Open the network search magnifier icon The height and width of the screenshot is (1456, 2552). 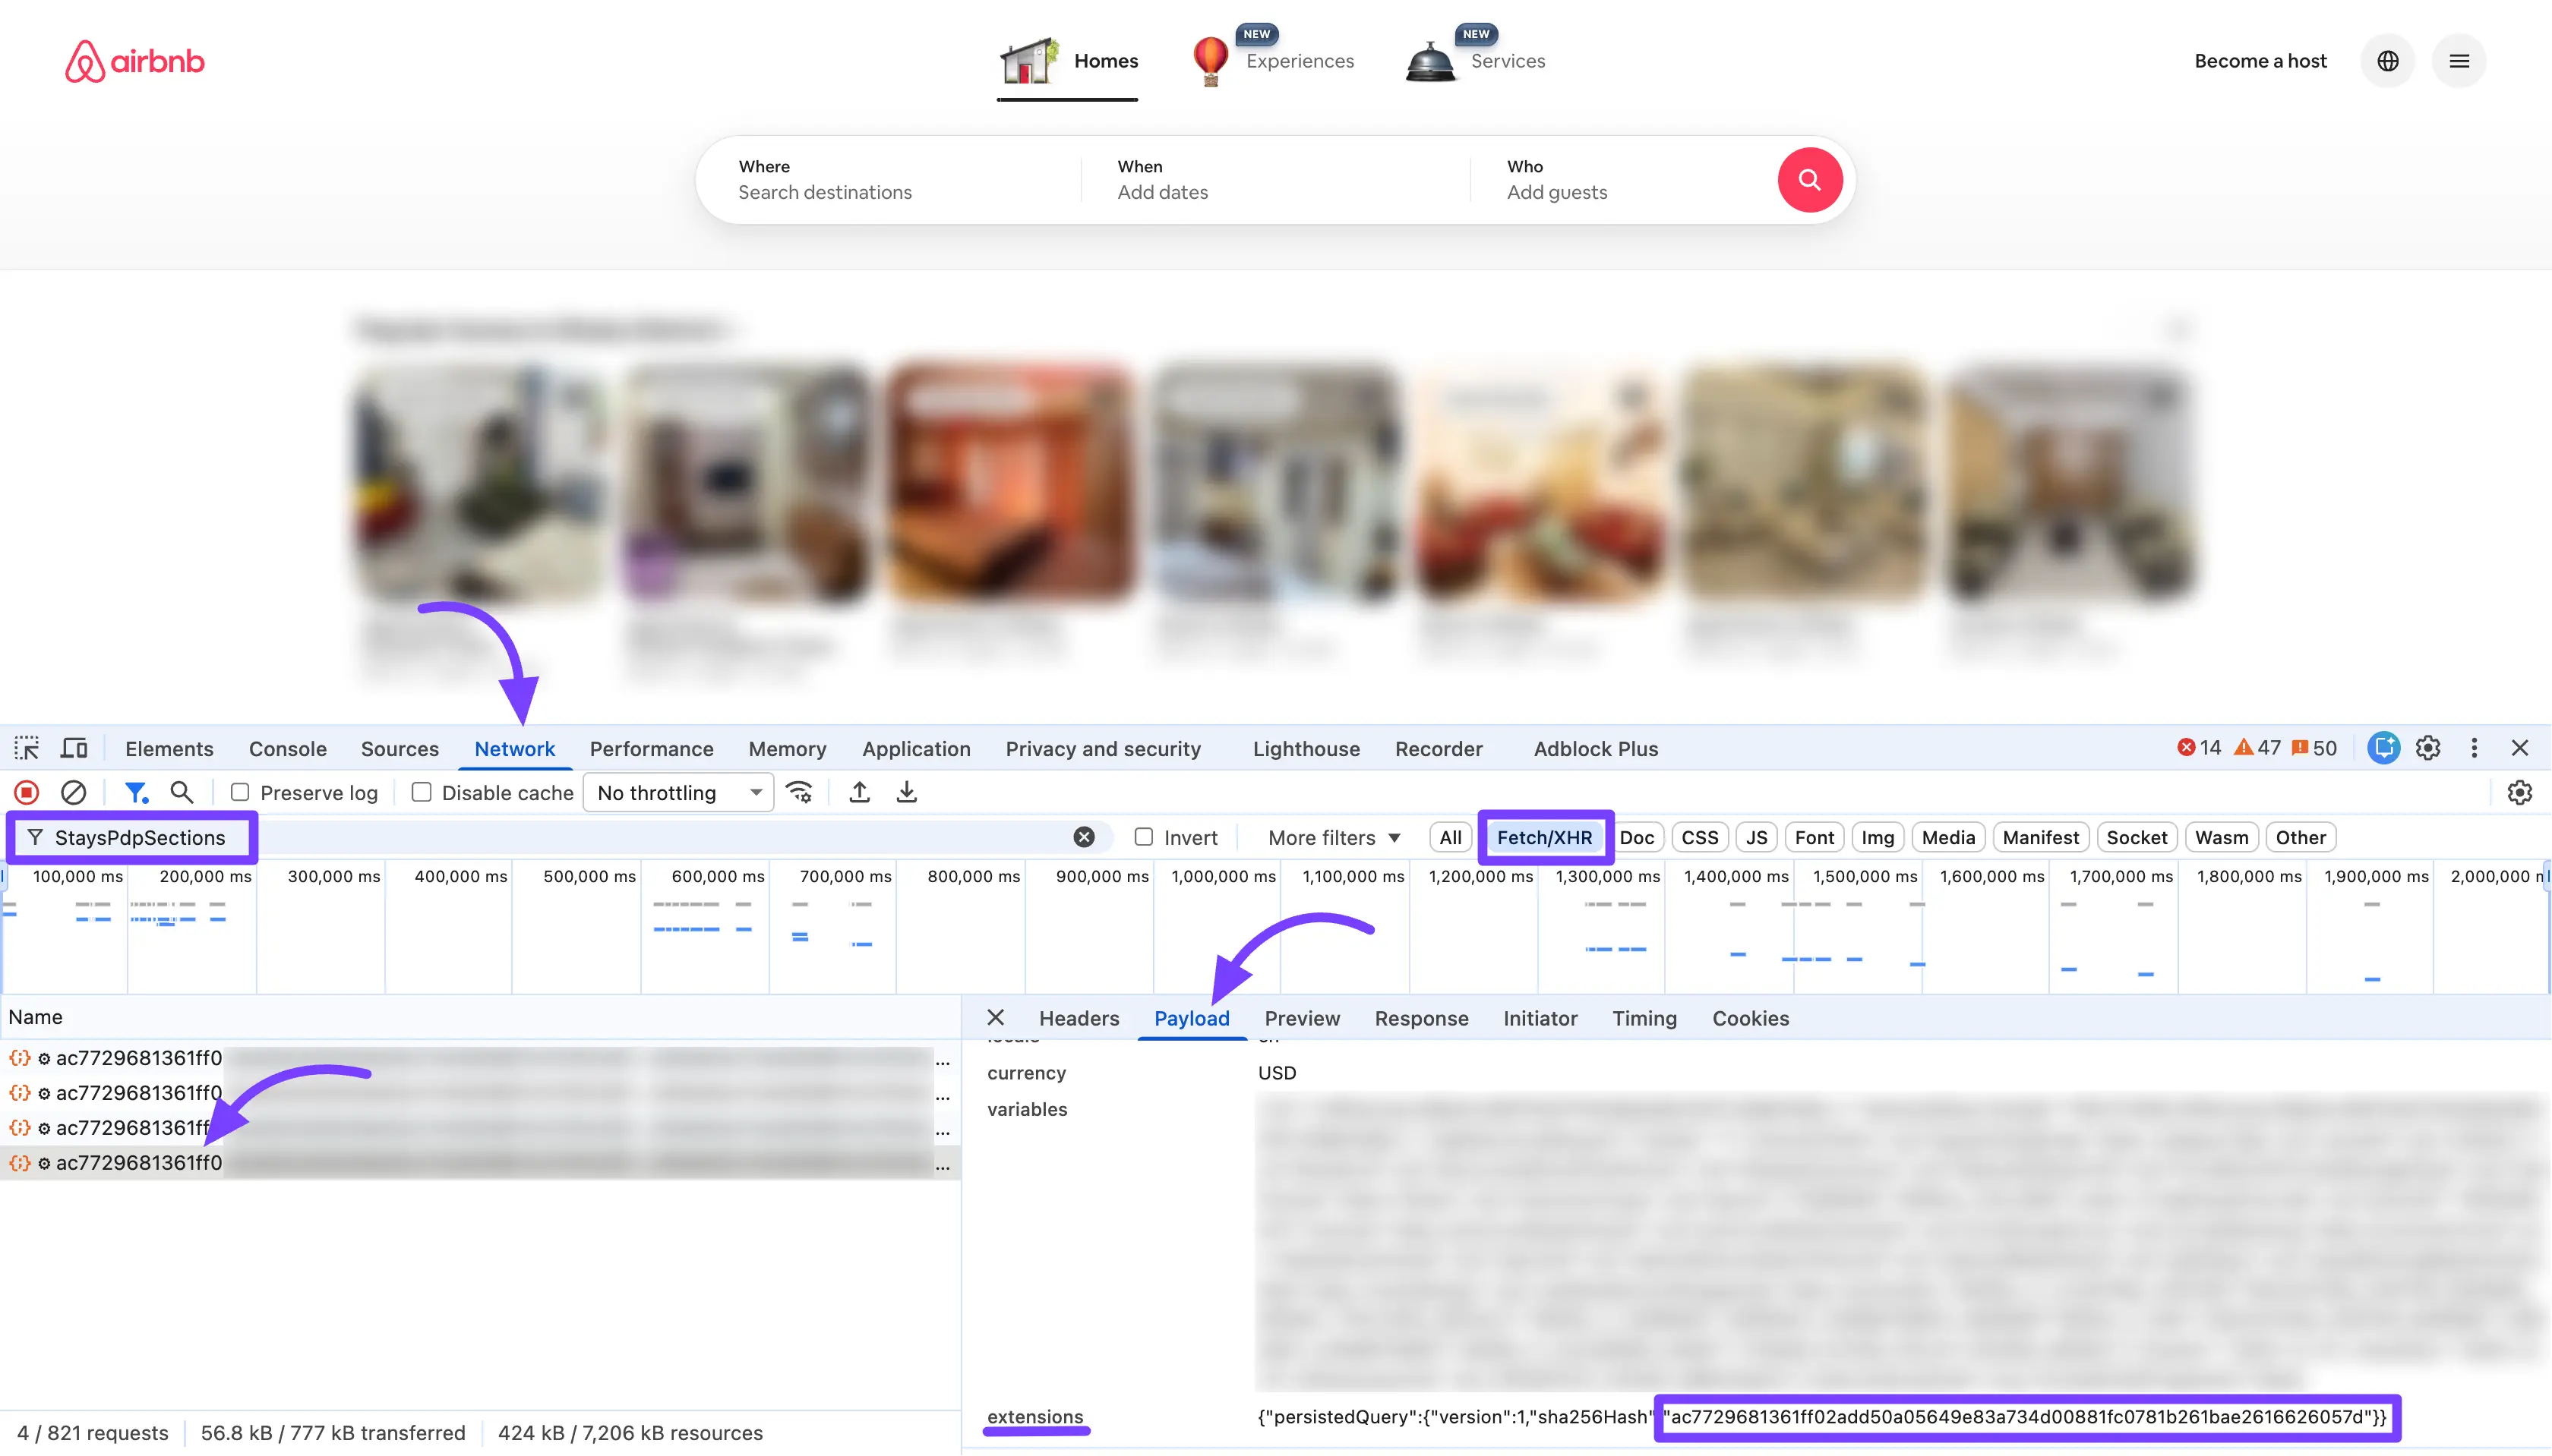point(181,793)
